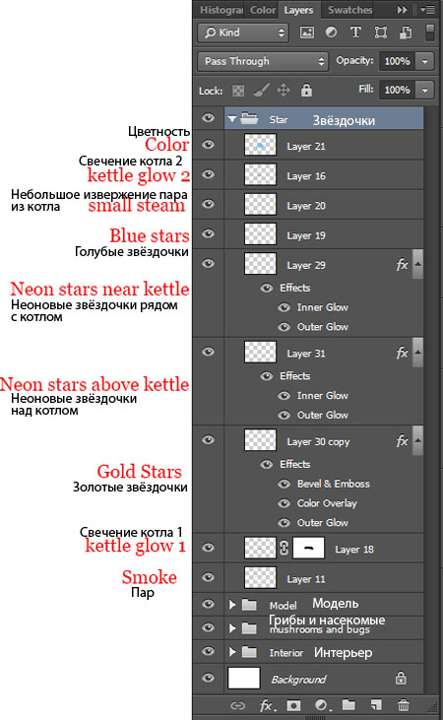This screenshot has width=443, height=720.
Task: Toggle Layer 16 visibility
Action: [x=208, y=174]
